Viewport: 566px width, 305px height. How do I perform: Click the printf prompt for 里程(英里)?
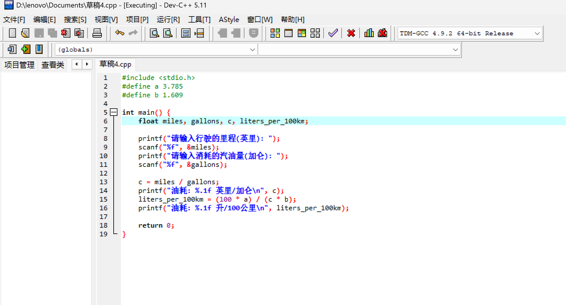coord(209,138)
